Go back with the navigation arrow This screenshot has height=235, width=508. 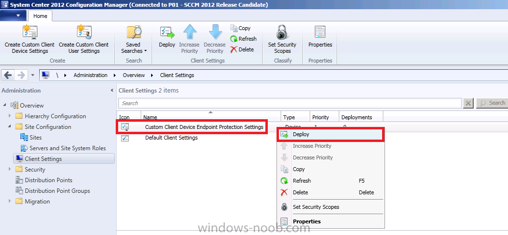8,75
